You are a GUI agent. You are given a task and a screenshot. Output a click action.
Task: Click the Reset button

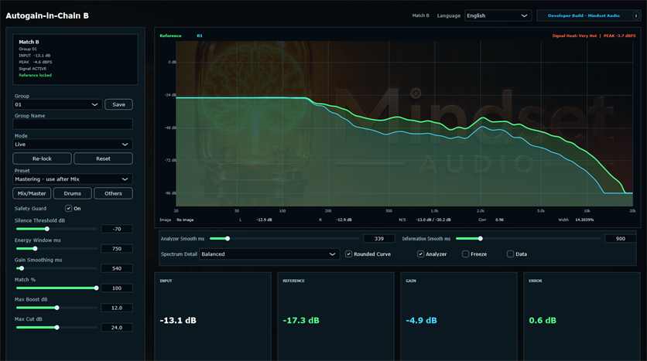pyautogui.click(x=103, y=158)
